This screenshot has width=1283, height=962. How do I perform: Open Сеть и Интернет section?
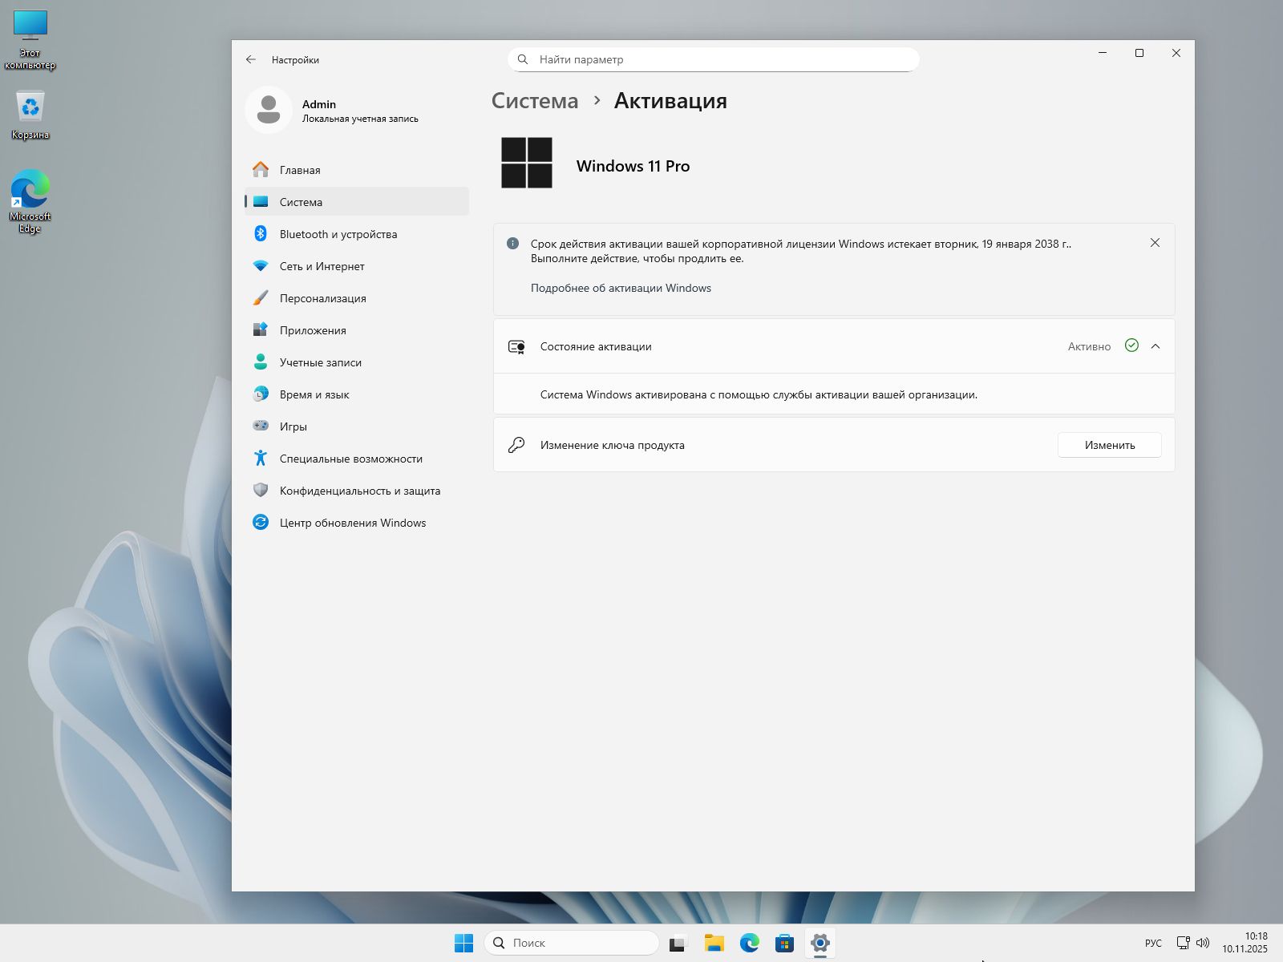[322, 266]
